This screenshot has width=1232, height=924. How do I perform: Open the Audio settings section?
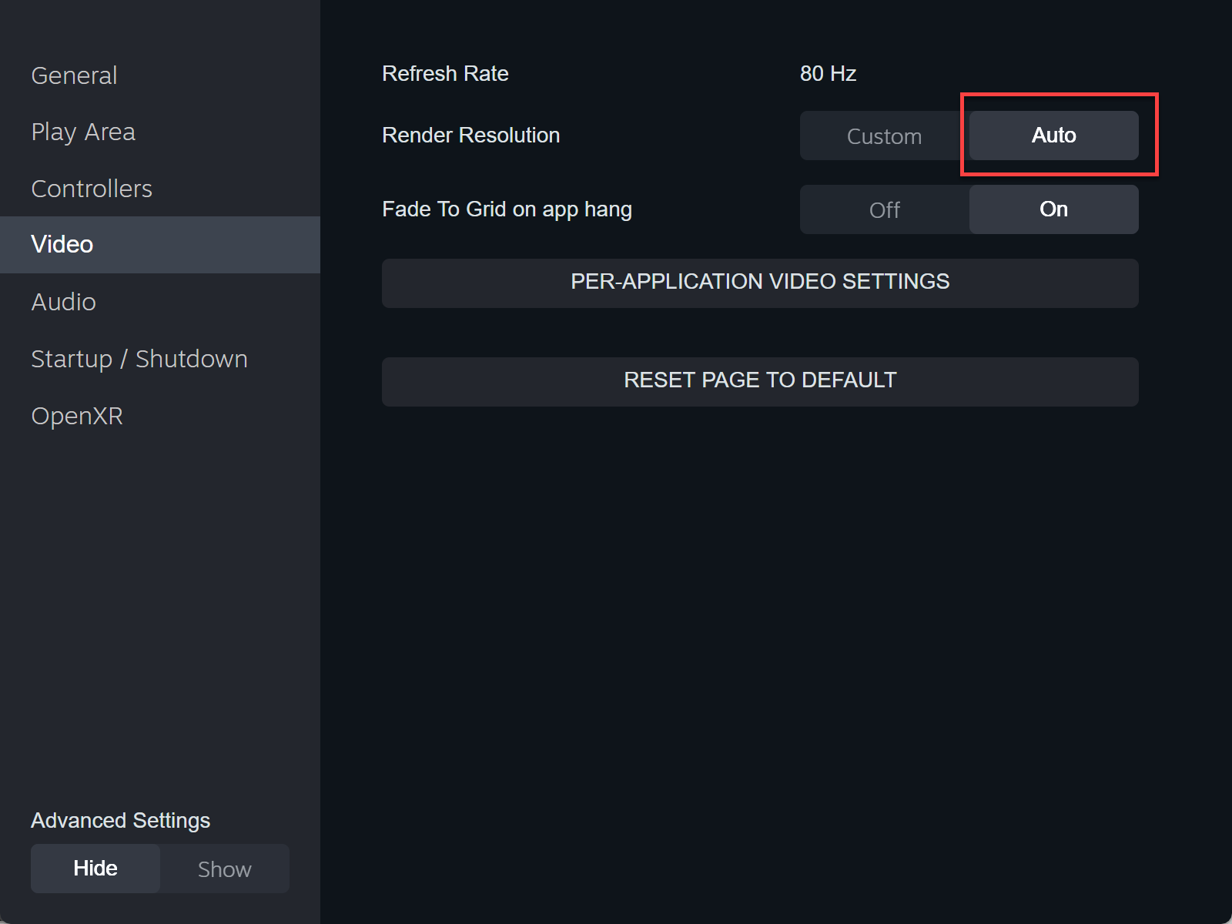(64, 301)
